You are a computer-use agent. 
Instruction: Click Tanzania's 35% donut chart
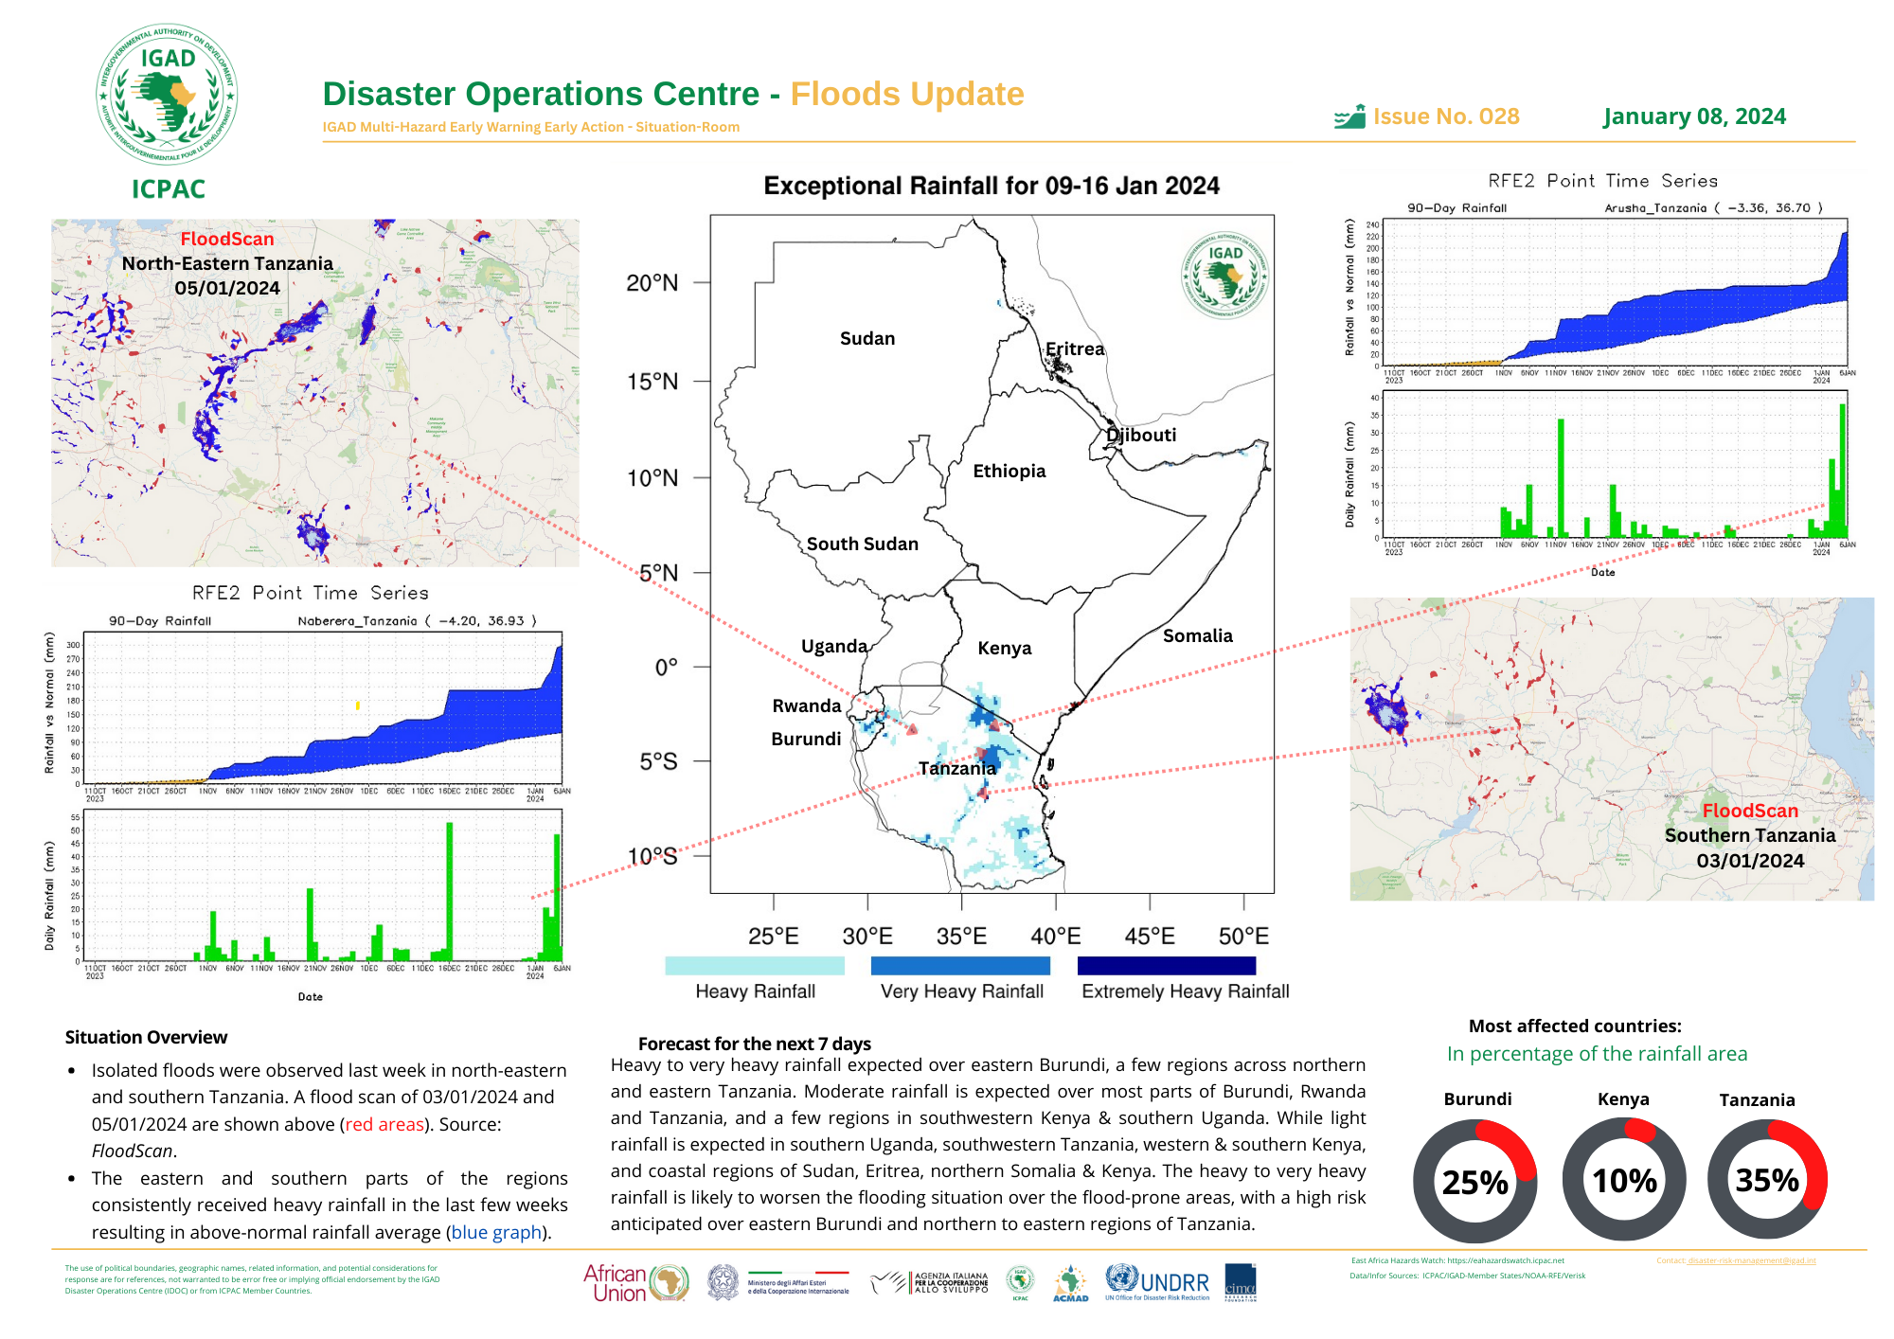tap(1767, 1180)
